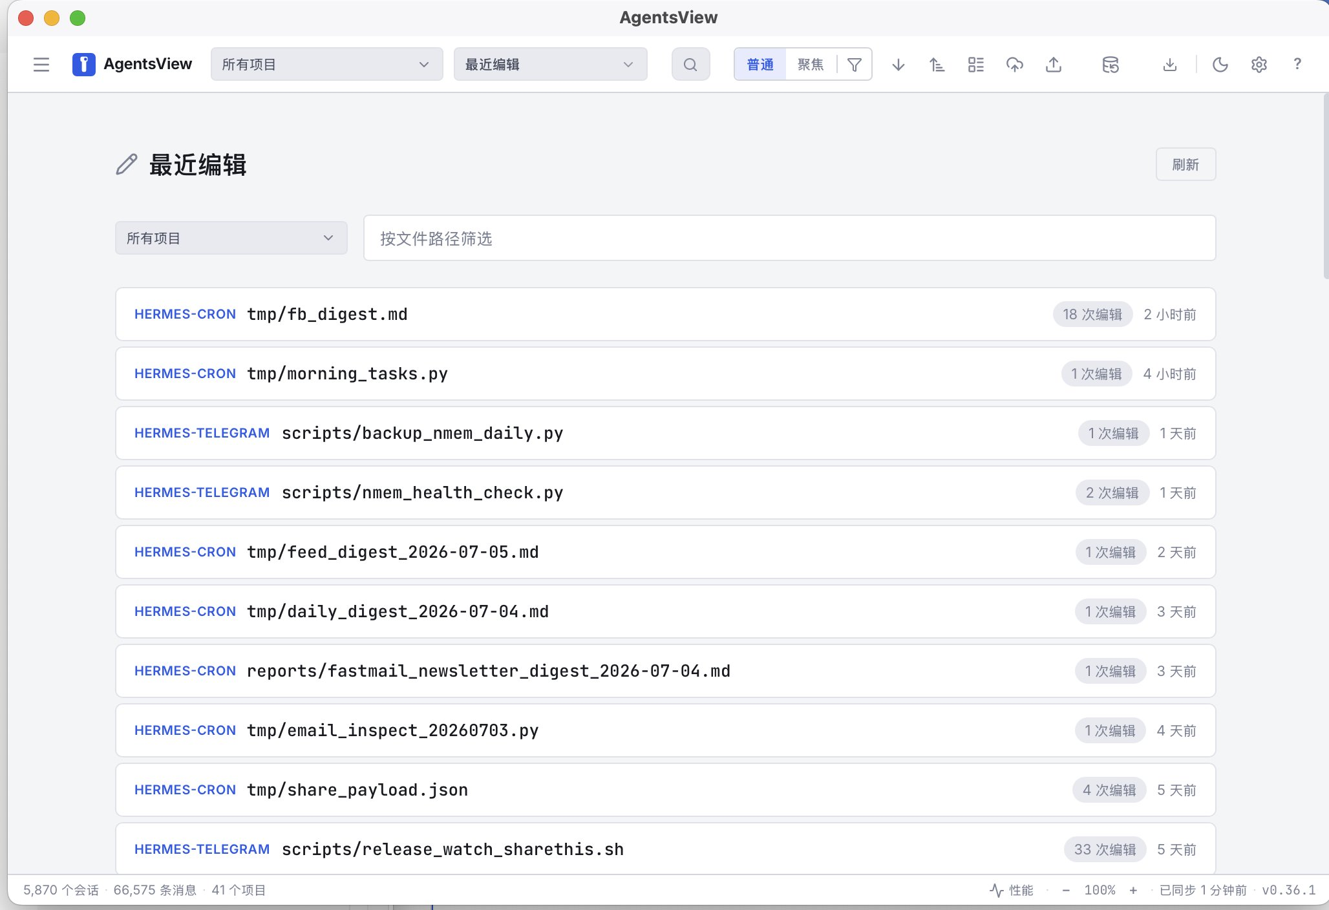Switch to dark mode with moon icon
The width and height of the screenshot is (1329, 910).
point(1220,65)
